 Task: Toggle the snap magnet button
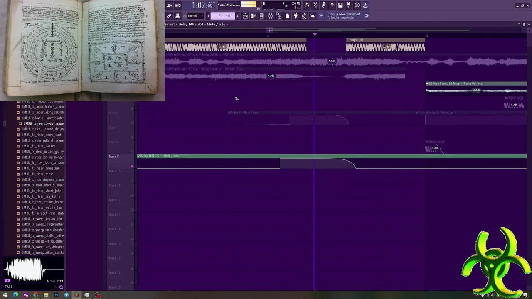pyautogui.click(x=185, y=16)
